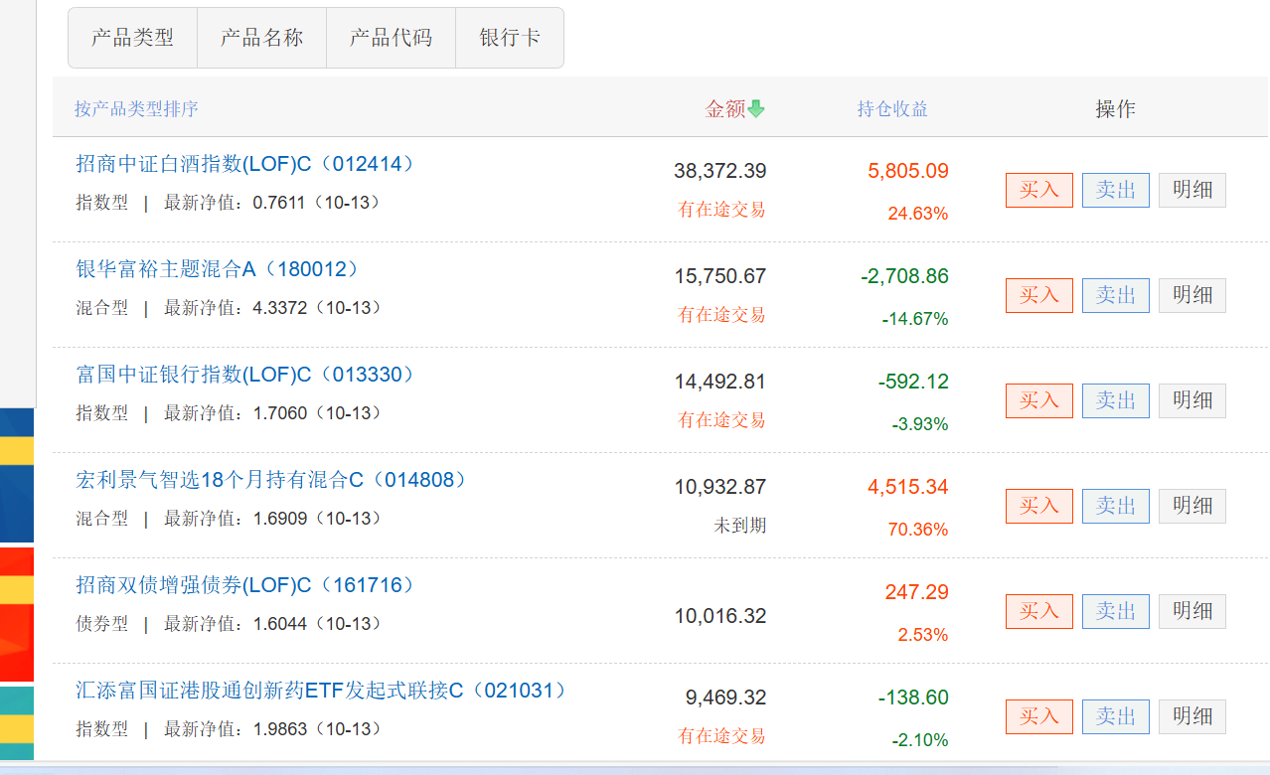Click 卖出 for 招商中证白酒指数 row
This screenshot has height=775, width=1270.
(1116, 190)
